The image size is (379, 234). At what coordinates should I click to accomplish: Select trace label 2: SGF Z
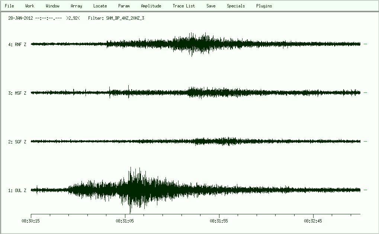[17, 142]
